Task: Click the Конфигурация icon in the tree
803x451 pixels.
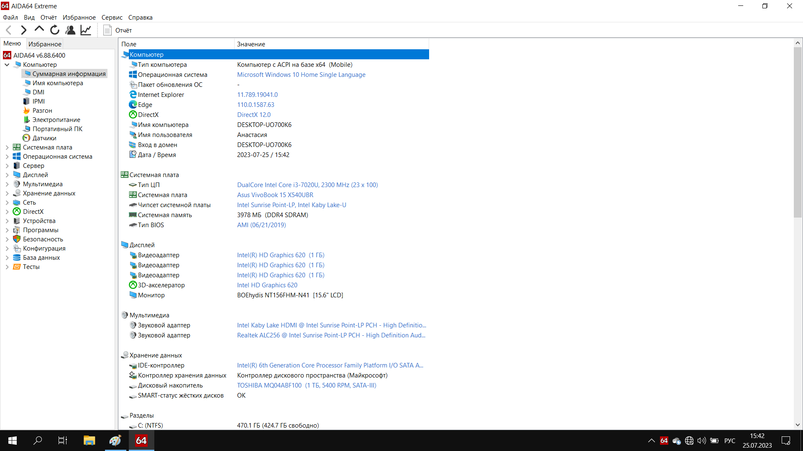Action: (17, 248)
